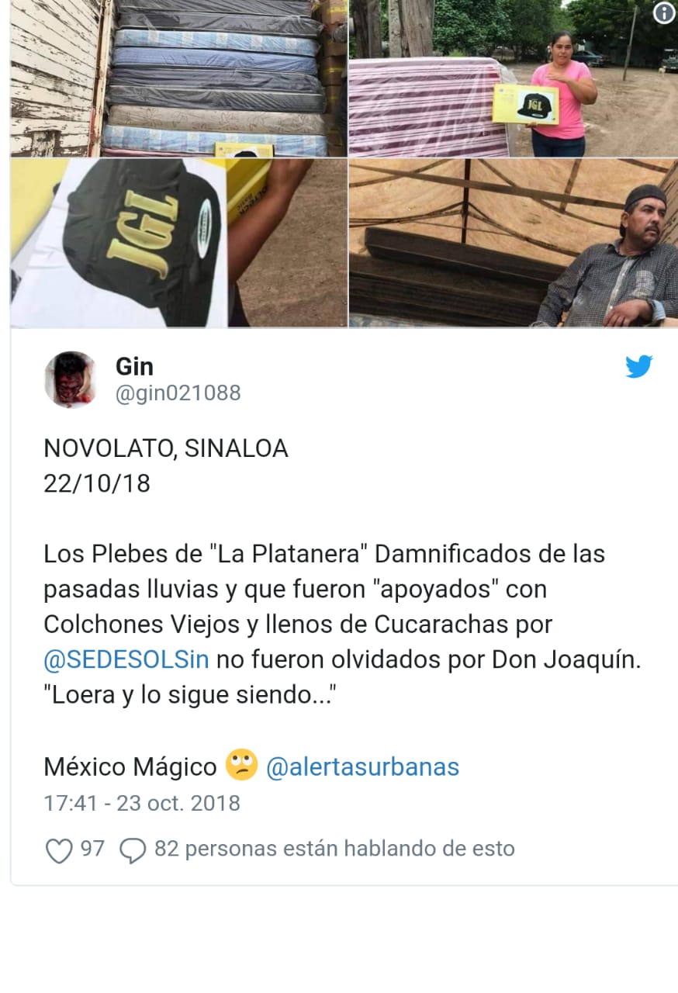
Task: Click the México Mágico text
Action: point(130,767)
